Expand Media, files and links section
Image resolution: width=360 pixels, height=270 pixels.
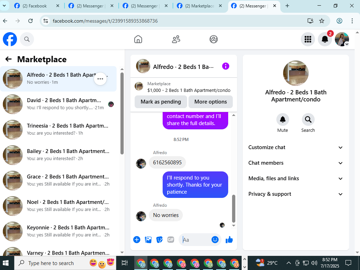click(x=296, y=178)
